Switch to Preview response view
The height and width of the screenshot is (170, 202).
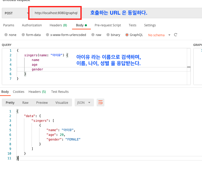coord(42,102)
